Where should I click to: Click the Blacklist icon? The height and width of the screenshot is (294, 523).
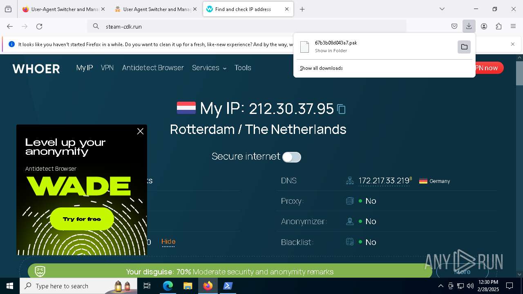(x=350, y=242)
